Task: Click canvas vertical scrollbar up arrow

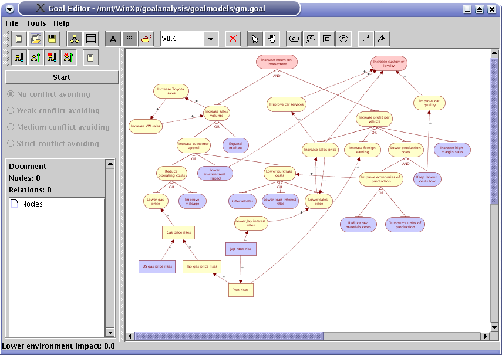Action: click(494, 53)
